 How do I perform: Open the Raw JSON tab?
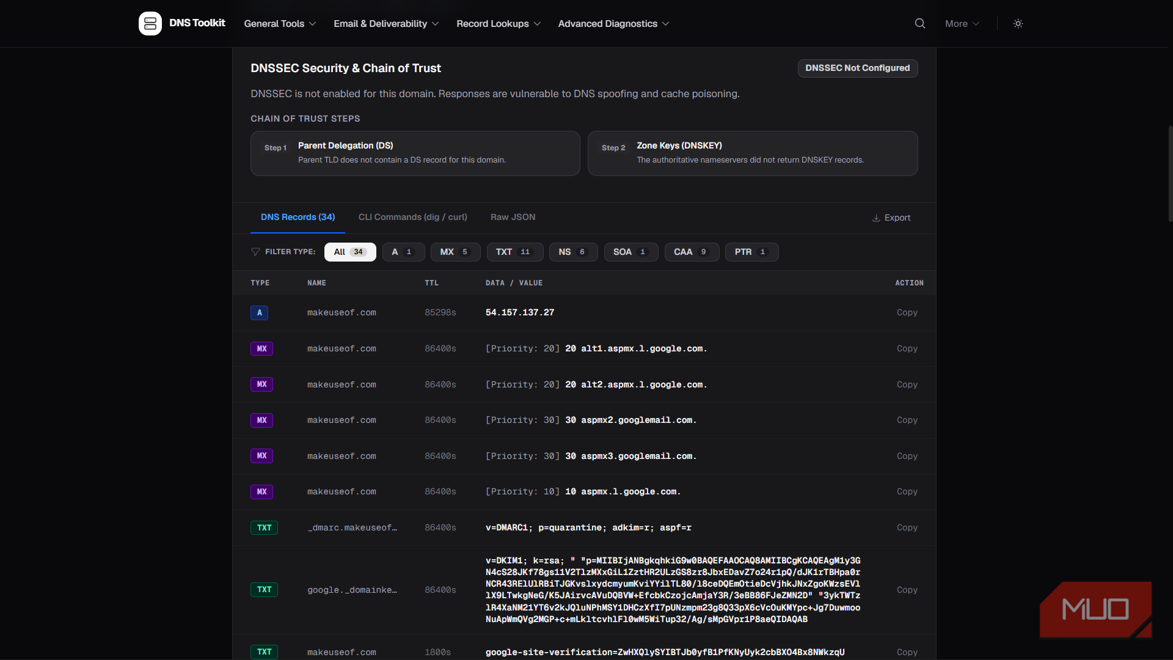pyautogui.click(x=513, y=217)
